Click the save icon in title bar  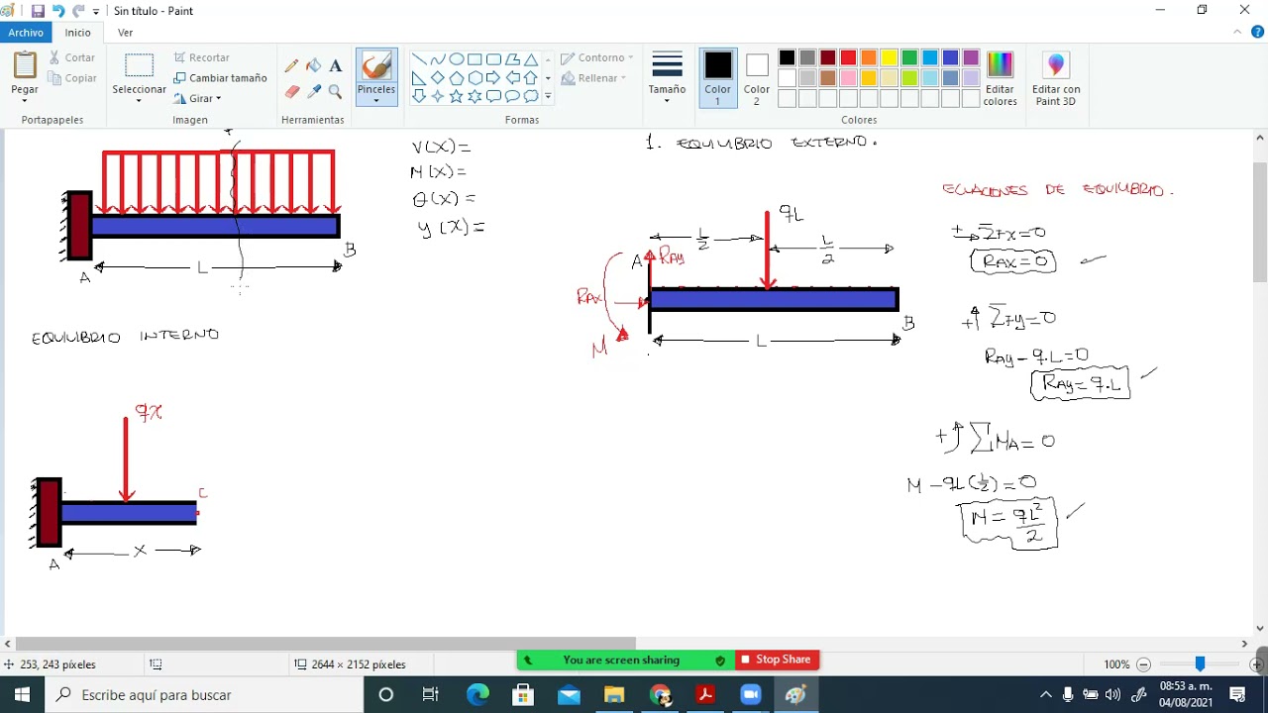coord(38,11)
